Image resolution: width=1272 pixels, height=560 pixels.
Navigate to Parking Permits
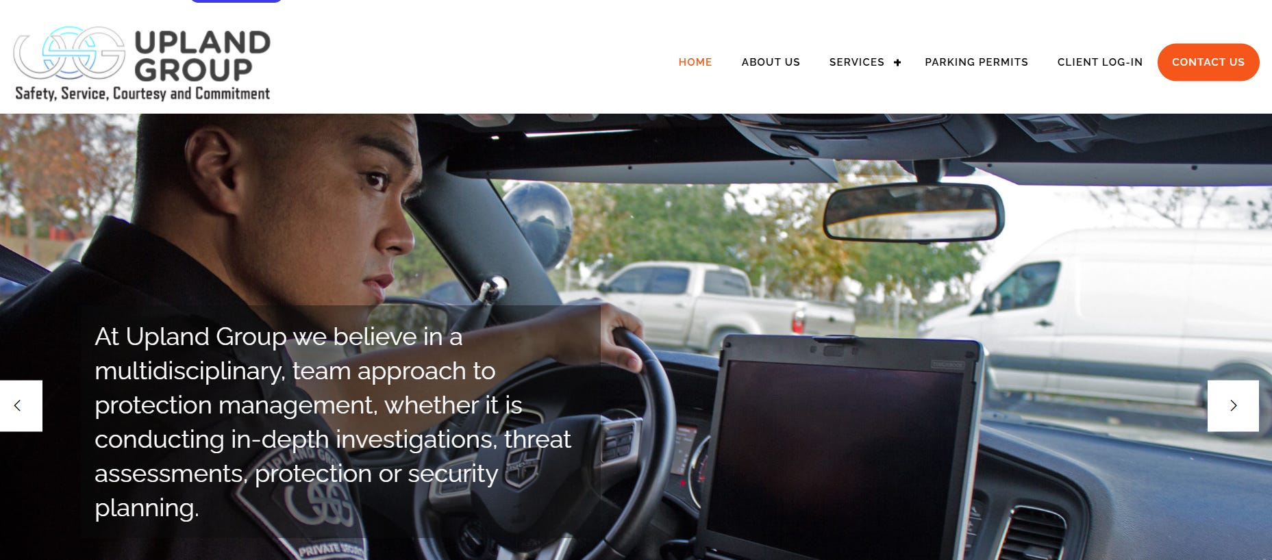976,62
